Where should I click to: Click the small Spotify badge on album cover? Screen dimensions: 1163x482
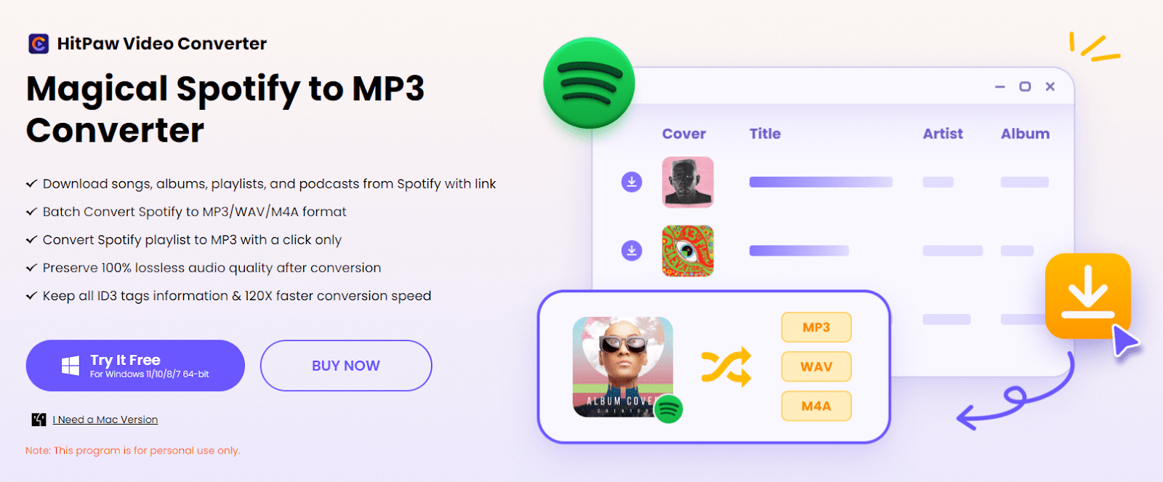pos(669,409)
